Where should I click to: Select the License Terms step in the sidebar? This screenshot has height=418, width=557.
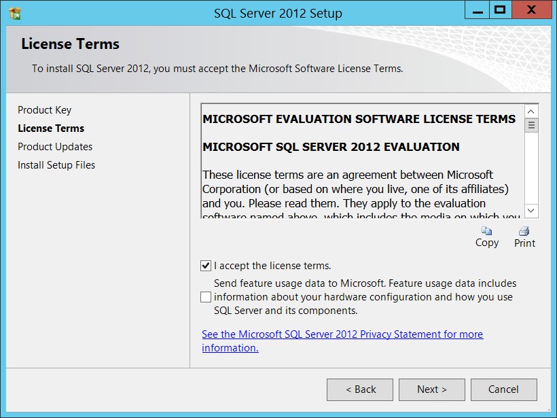pos(51,128)
